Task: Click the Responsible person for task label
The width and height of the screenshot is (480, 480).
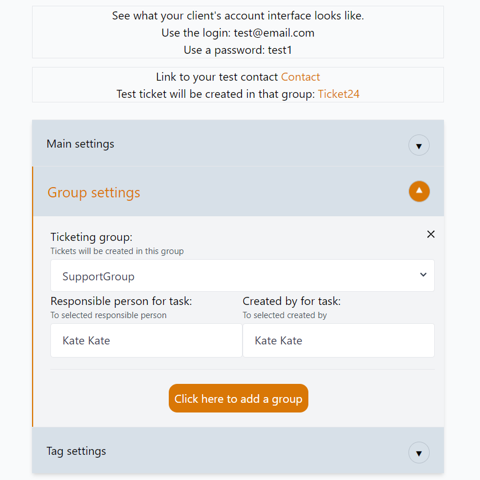Action: tap(121, 301)
